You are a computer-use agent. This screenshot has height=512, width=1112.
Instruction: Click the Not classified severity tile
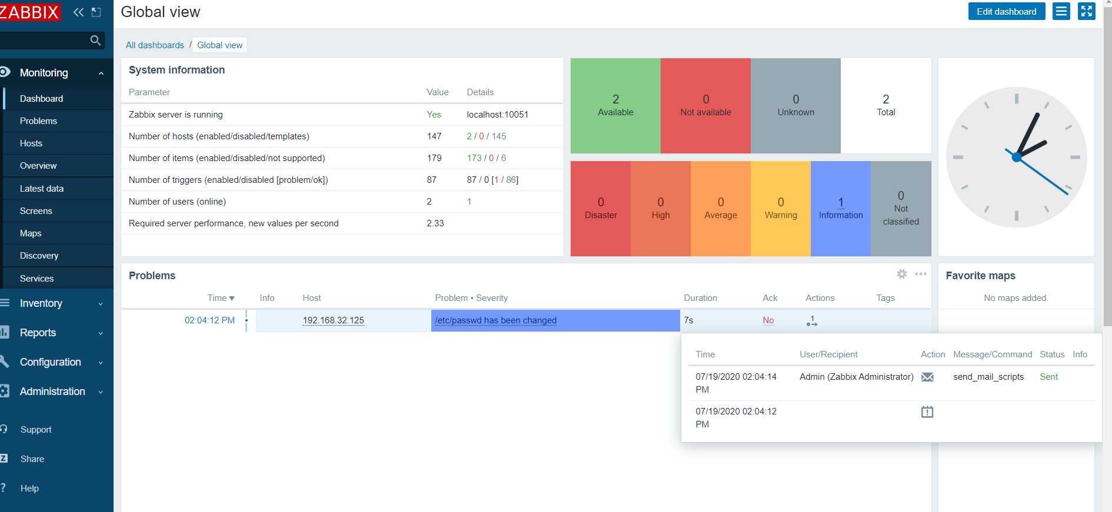tap(901, 209)
